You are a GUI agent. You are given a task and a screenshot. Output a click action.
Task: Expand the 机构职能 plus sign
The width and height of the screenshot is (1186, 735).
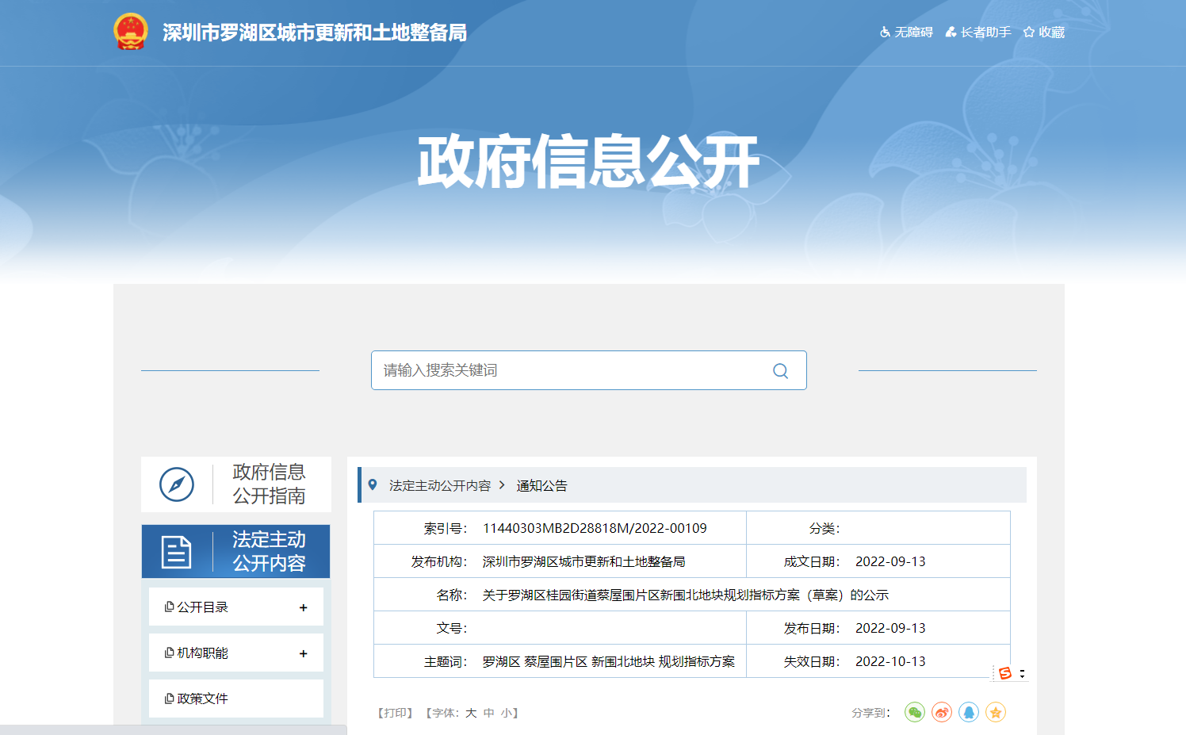click(303, 653)
